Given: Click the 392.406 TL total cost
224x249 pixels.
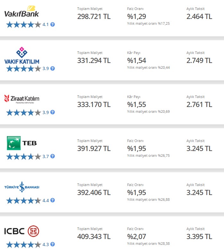Looking at the screenshot, I should point(94,193).
